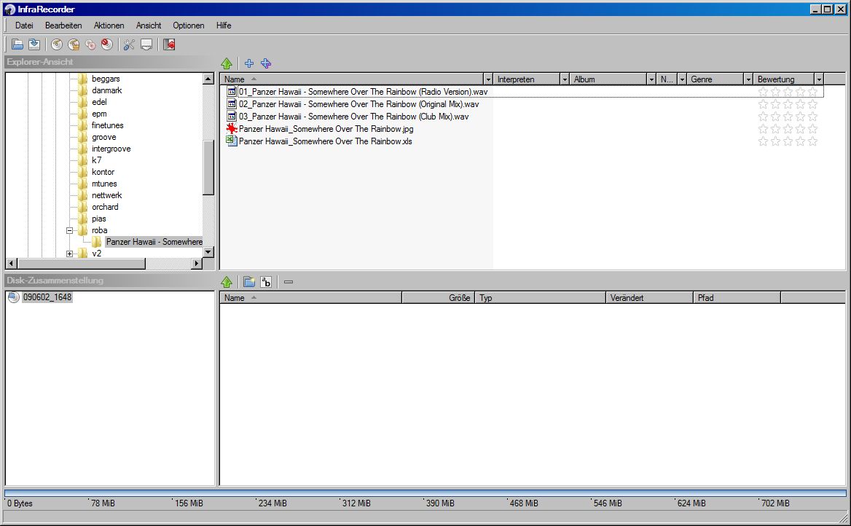Click the beggars folder icon

pos(83,79)
